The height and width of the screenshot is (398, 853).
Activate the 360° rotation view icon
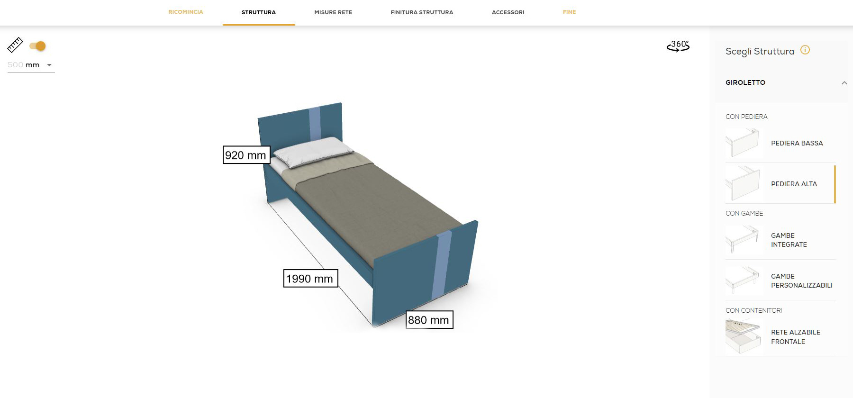678,46
